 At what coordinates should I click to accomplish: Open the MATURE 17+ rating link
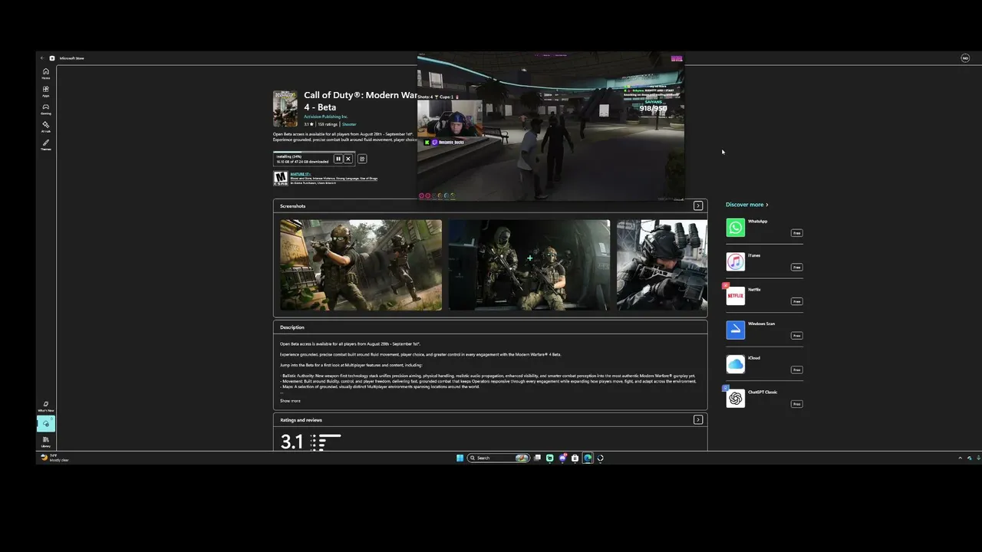pyautogui.click(x=300, y=174)
